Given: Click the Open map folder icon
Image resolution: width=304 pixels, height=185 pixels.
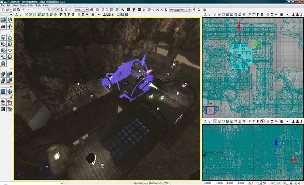Looking at the screenshot, I should coord(7,9).
